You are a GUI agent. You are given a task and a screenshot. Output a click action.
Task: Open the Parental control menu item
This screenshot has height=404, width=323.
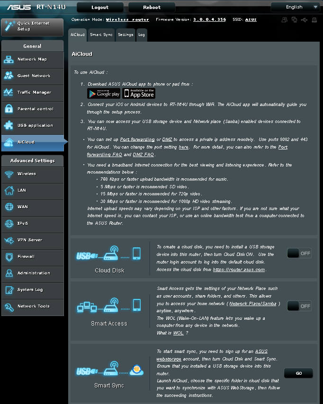tap(33, 109)
